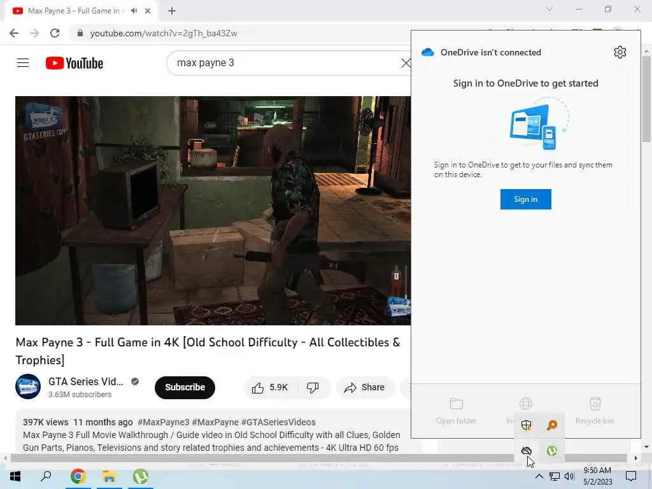Subscribe to GTA Series Videos channel
Screen dimensions: 652x489
(x=185, y=388)
